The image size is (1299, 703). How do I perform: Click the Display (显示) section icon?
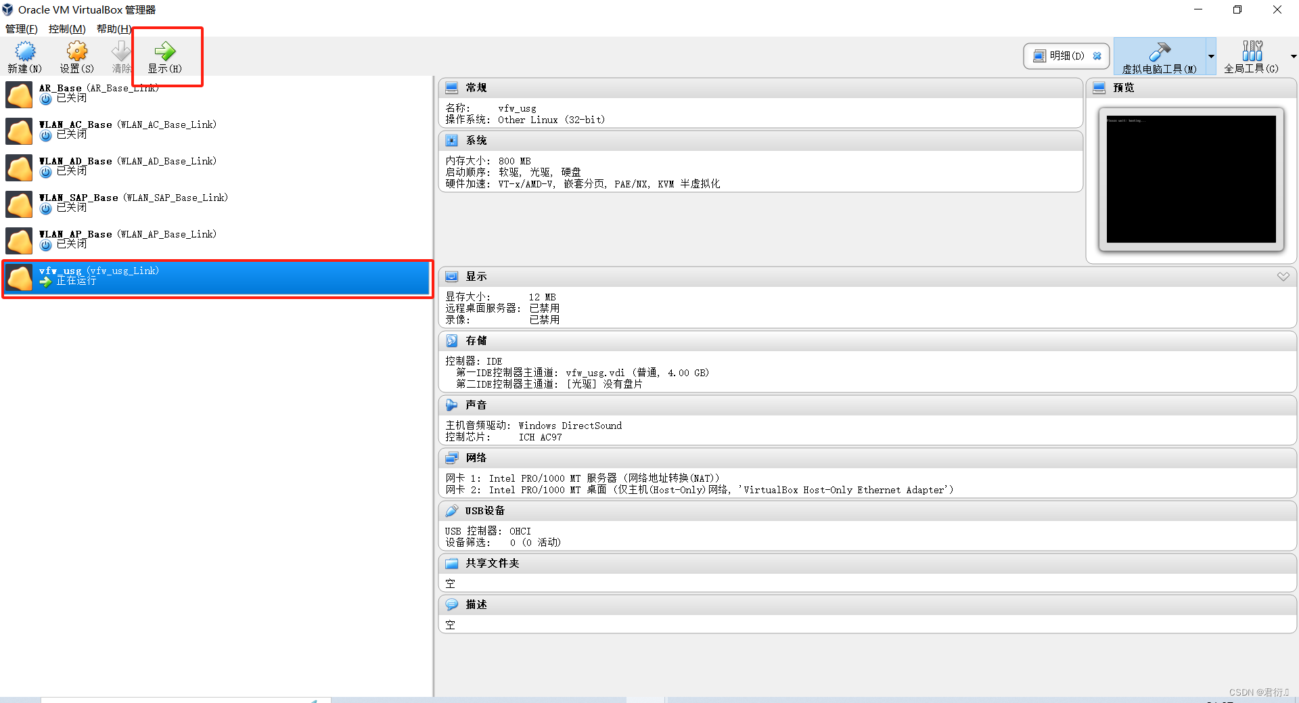[452, 277]
